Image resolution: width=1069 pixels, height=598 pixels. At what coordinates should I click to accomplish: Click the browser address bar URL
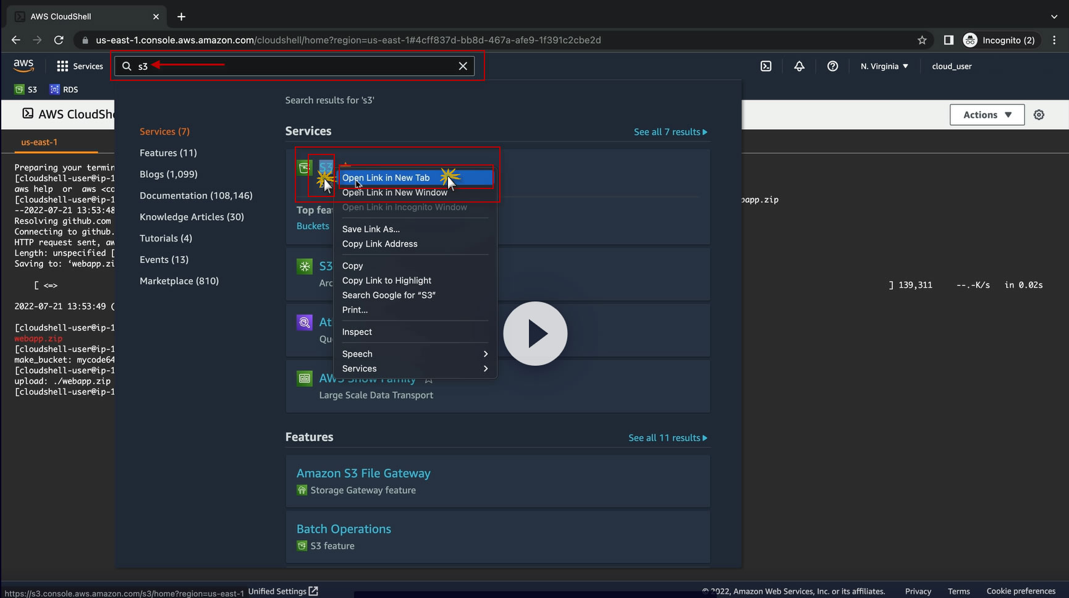(349, 40)
